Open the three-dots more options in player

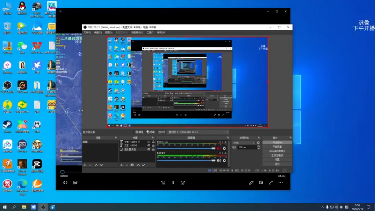tap(281, 182)
